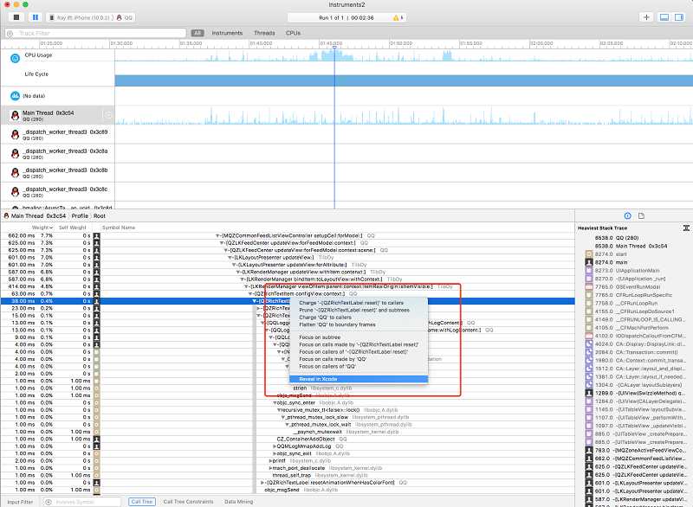Select the _dispatch_worker_thread3 0x3c89 track
Viewport: 693px width, 507px height.
(x=57, y=135)
